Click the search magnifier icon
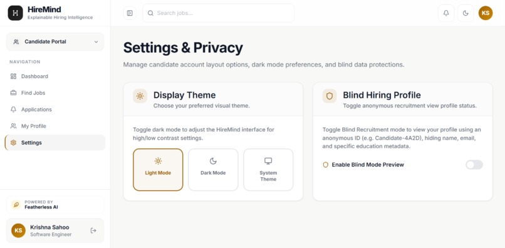The width and height of the screenshot is (505, 248). coord(150,13)
